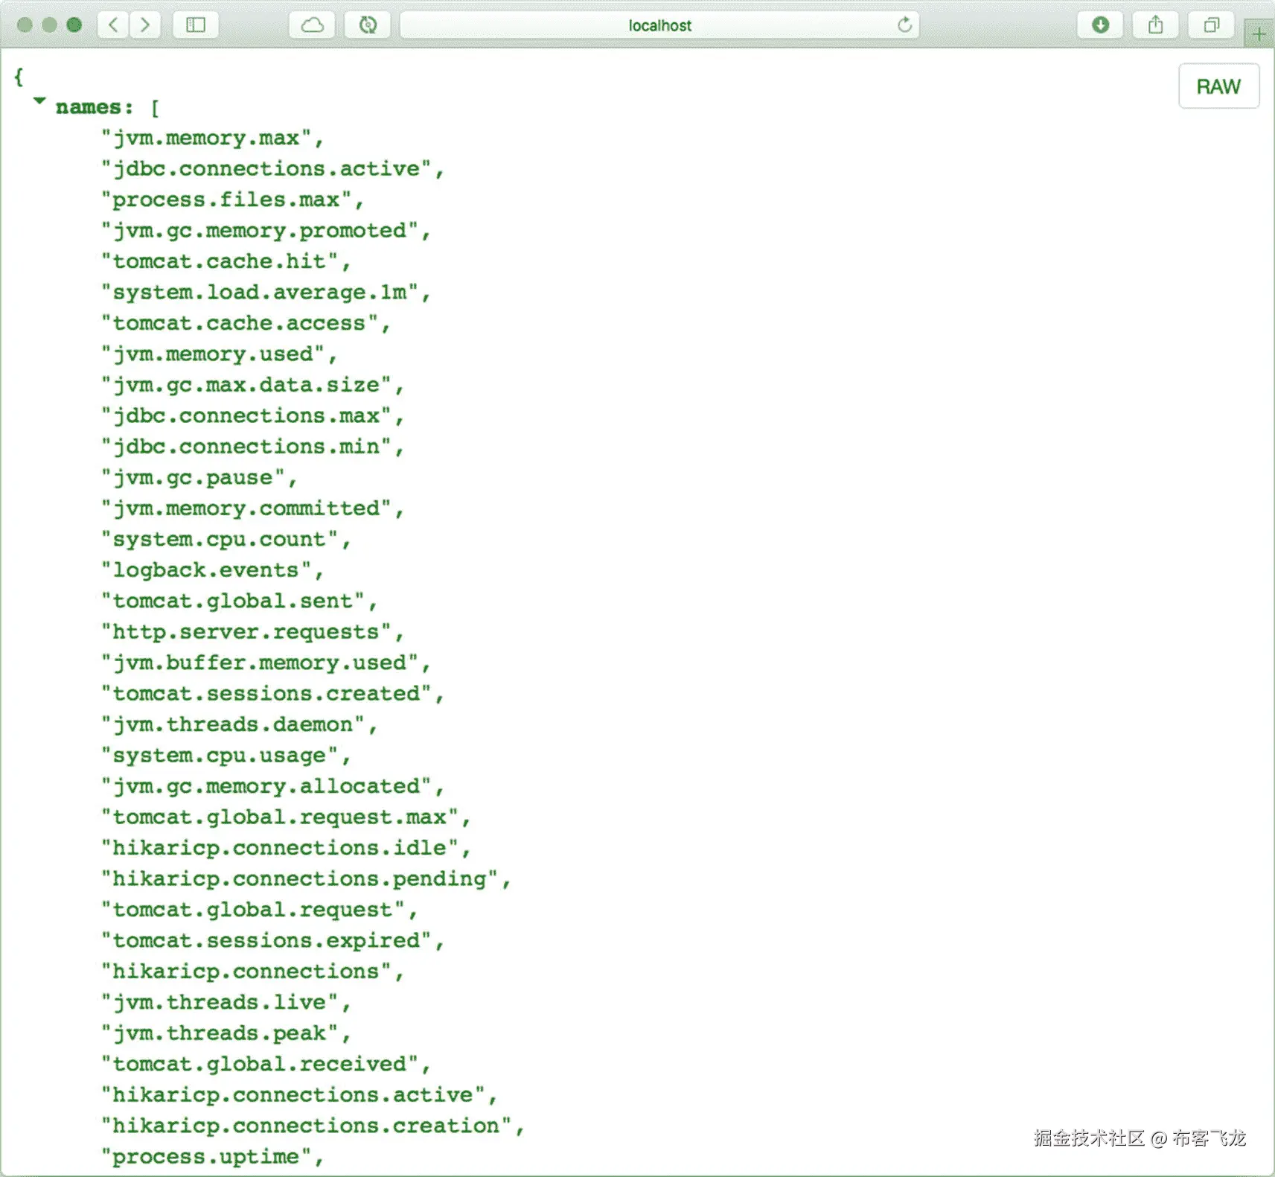Go forward to the next page
The width and height of the screenshot is (1275, 1177).
[146, 25]
